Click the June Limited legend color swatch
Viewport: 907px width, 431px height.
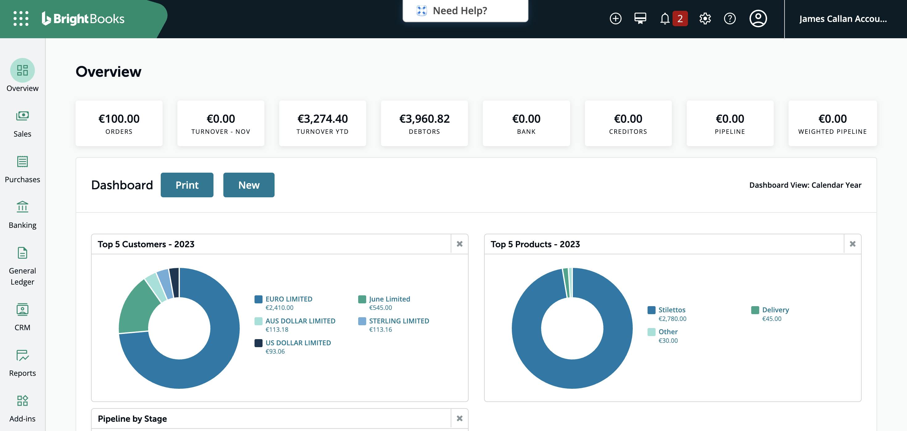[x=362, y=299]
